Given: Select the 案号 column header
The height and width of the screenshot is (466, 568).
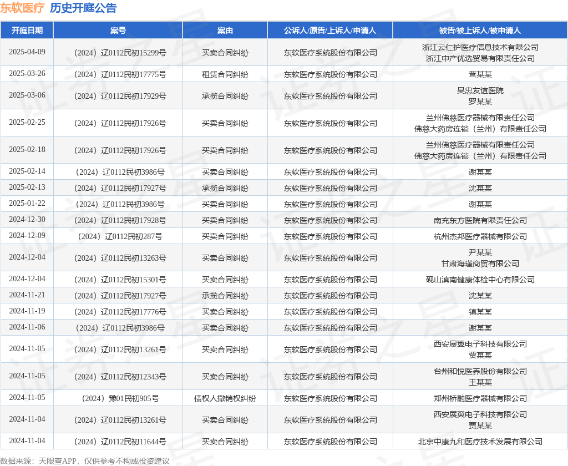Looking at the screenshot, I should pyautogui.click(x=118, y=31).
